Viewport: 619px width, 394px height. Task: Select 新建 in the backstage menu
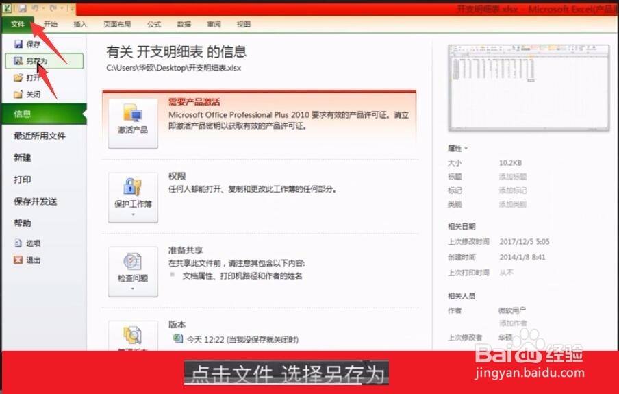coord(23,158)
